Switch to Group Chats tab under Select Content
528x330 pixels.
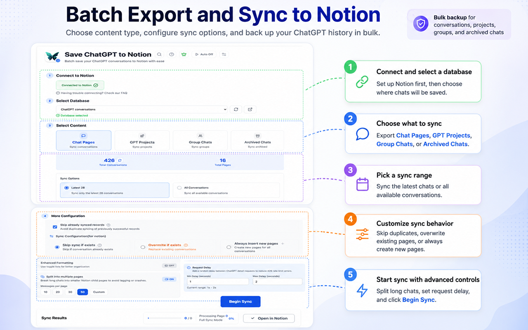[x=200, y=140]
